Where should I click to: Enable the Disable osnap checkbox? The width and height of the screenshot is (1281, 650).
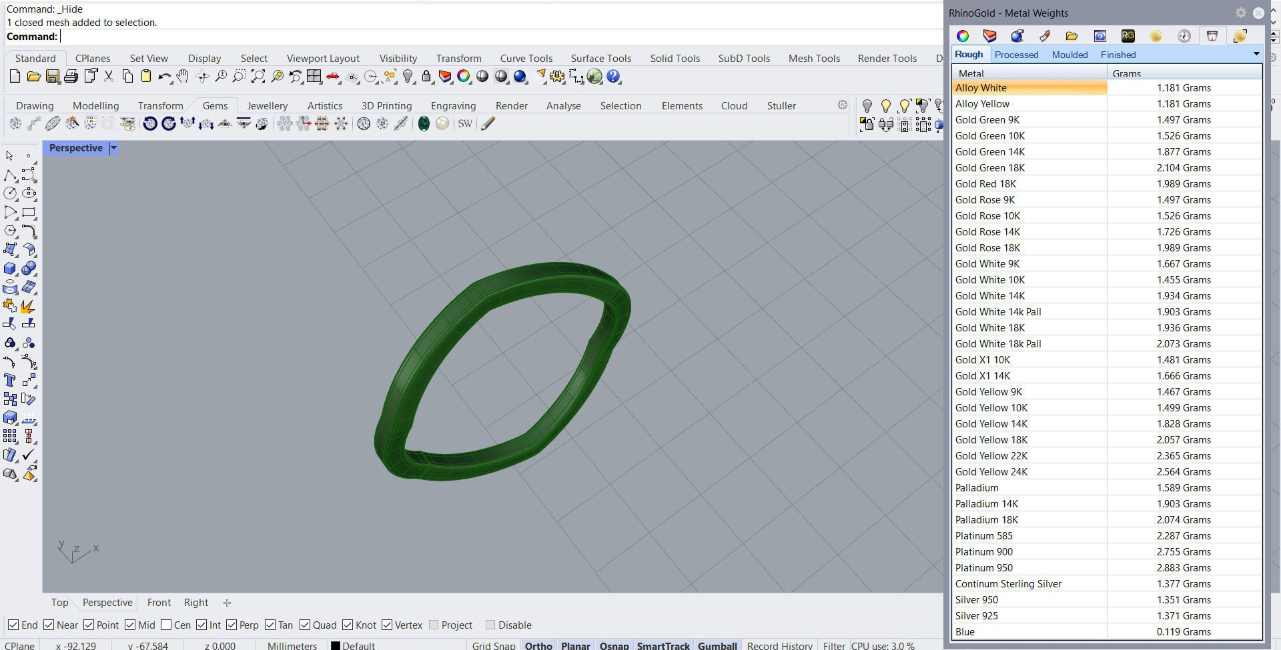pos(490,625)
